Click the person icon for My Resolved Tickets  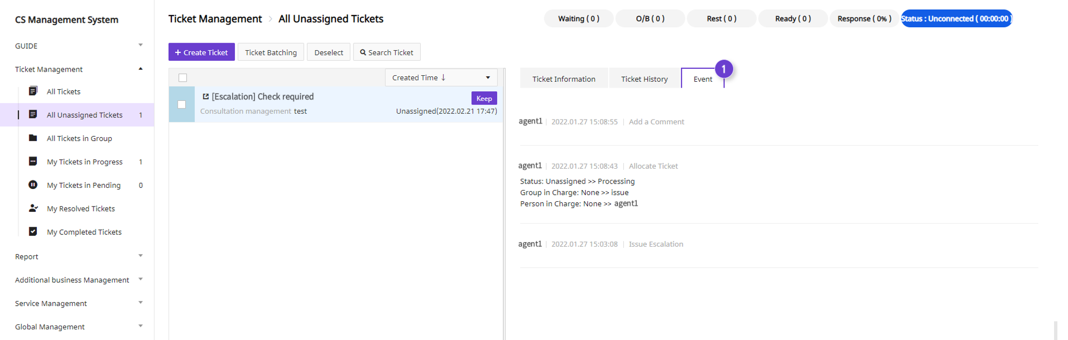[33, 208]
